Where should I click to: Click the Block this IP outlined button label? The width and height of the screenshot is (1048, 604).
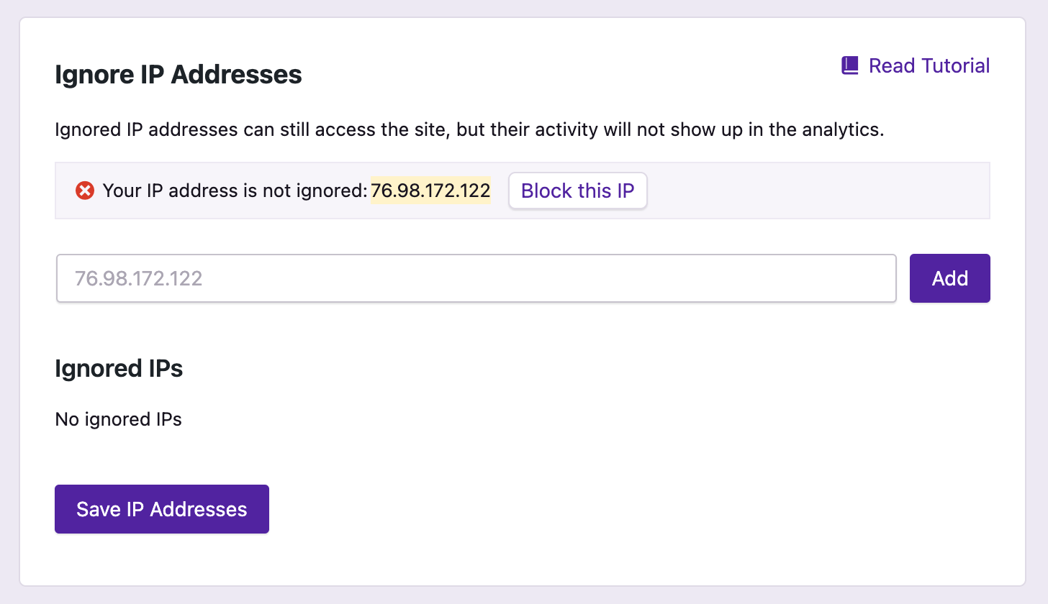click(577, 191)
